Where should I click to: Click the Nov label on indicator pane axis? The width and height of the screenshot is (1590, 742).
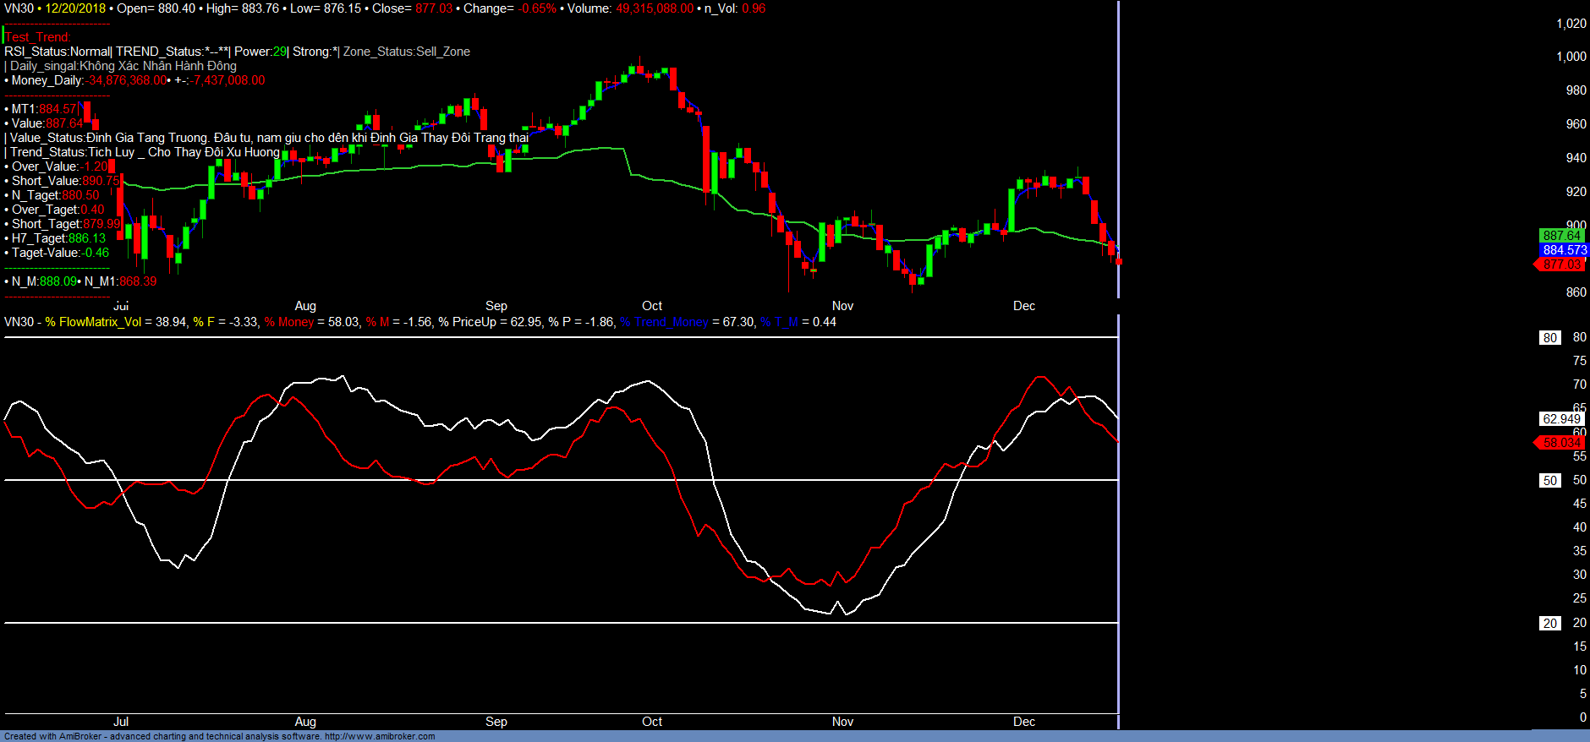(842, 722)
